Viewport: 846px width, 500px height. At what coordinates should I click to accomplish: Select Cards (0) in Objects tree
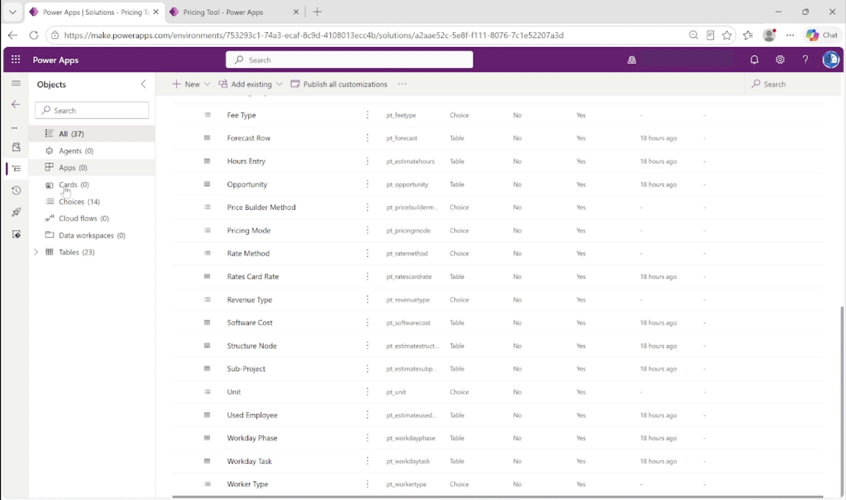point(92,184)
